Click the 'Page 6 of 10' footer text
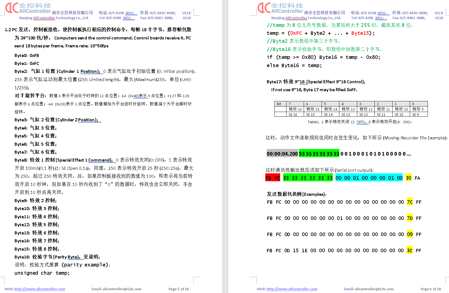Viewport: 449px width, 293px height. click(x=431, y=289)
